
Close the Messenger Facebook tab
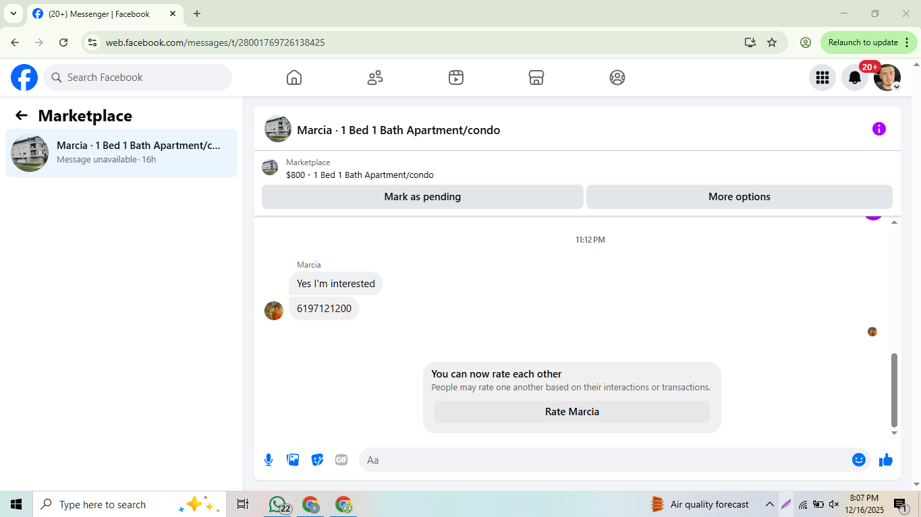(x=173, y=13)
